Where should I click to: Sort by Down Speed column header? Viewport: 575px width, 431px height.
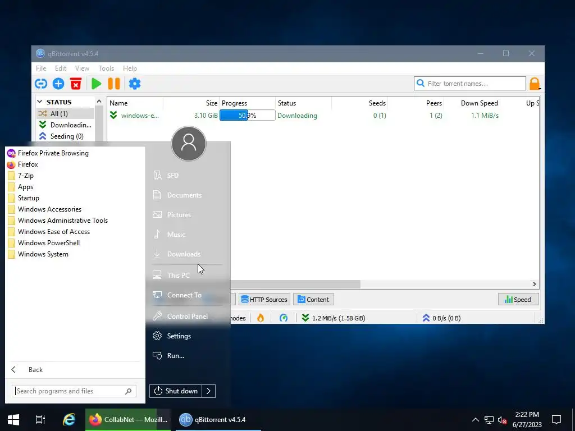tap(472, 103)
